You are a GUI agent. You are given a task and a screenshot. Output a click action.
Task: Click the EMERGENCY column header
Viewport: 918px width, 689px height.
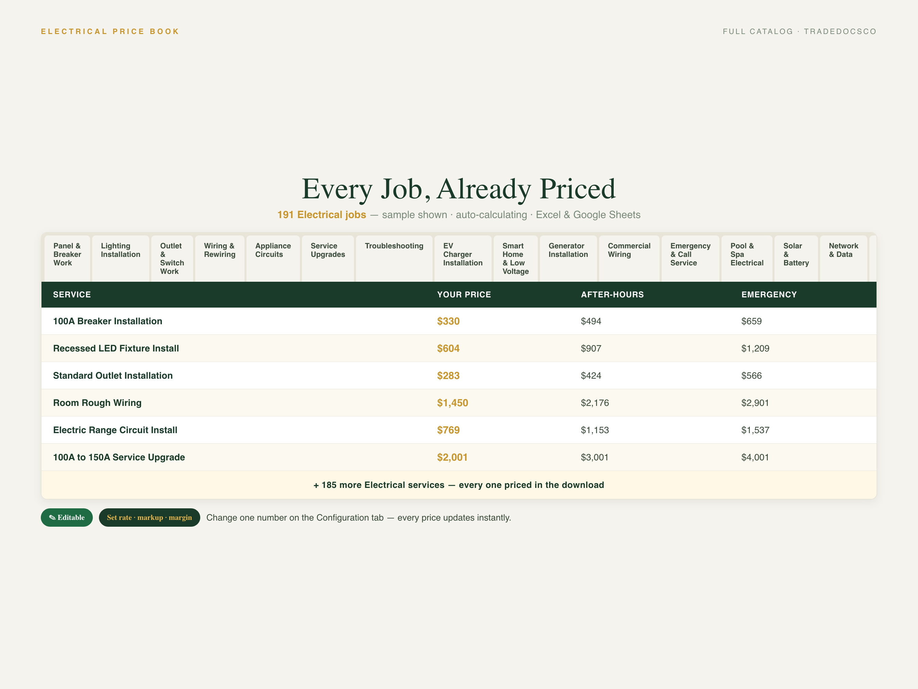769,294
